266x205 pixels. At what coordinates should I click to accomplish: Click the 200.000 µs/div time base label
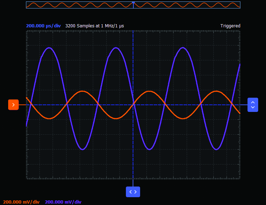click(x=43, y=26)
